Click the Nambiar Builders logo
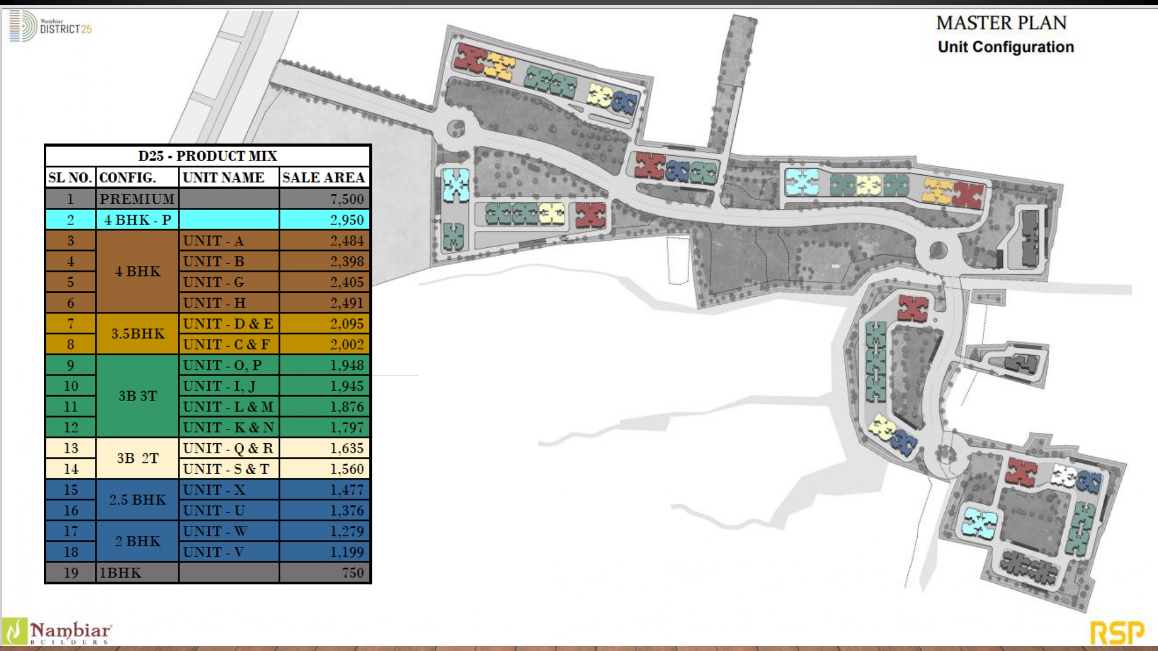The width and height of the screenshot is (1158, 651). (x=58, y=632)
